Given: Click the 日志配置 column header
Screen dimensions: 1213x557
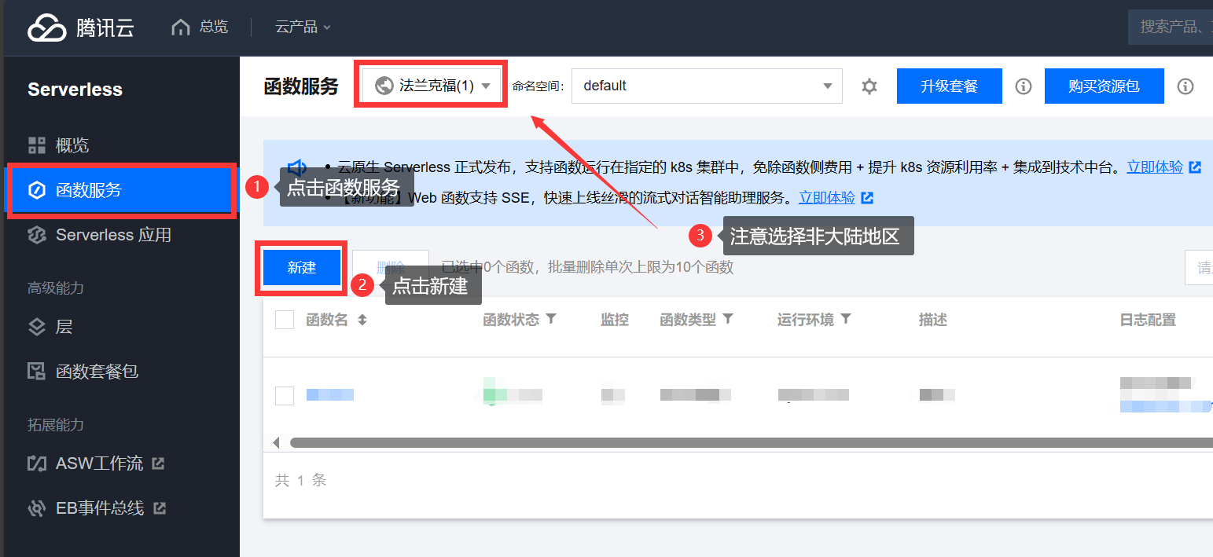Looking at the screenshot, I should (1148, 320).
